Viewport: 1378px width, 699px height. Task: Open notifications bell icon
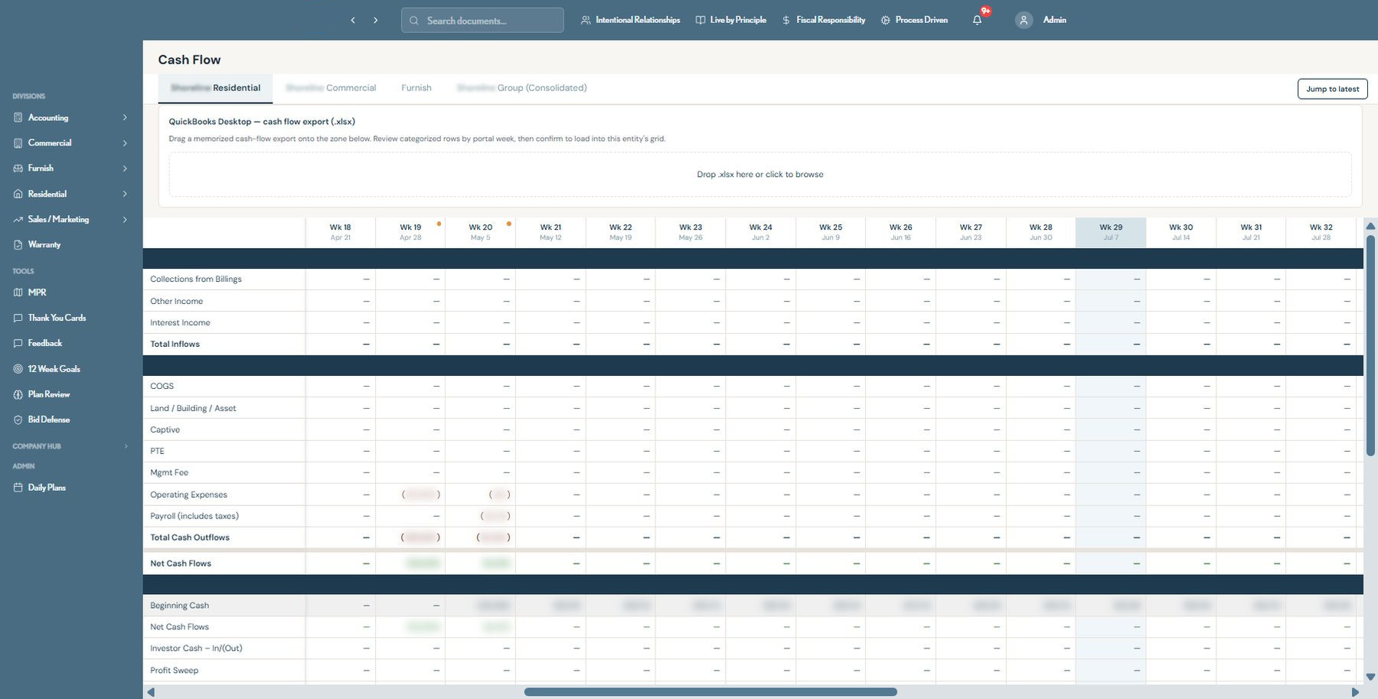[977, 20]
